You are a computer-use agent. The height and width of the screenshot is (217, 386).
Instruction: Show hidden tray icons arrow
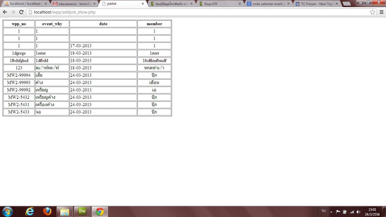pyautogui.click(x=331, y=212)
